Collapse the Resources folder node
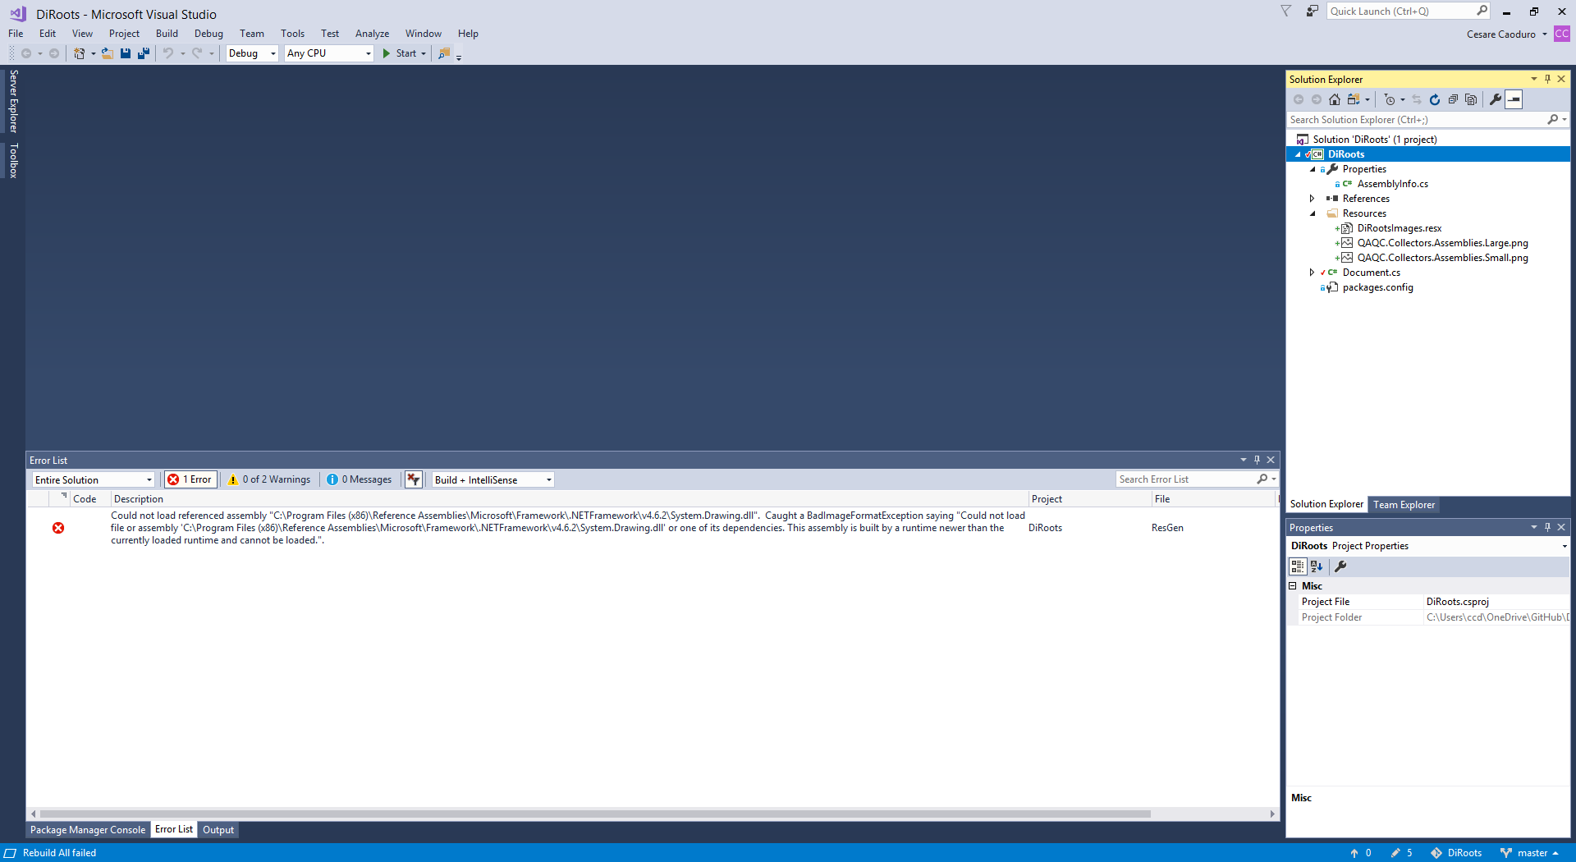This screenshot has width=1576, height=862. (1313, 213)
